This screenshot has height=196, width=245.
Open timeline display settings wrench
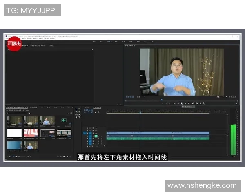[99, 112]
